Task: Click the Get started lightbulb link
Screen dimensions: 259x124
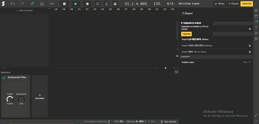Action: tap(168, 122)
